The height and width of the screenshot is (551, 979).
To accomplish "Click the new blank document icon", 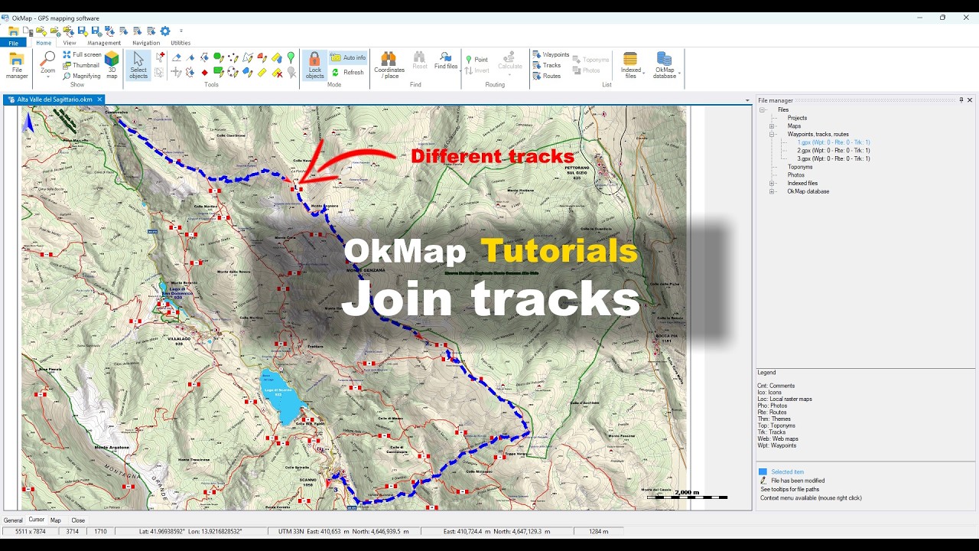I will click(28, 31).
